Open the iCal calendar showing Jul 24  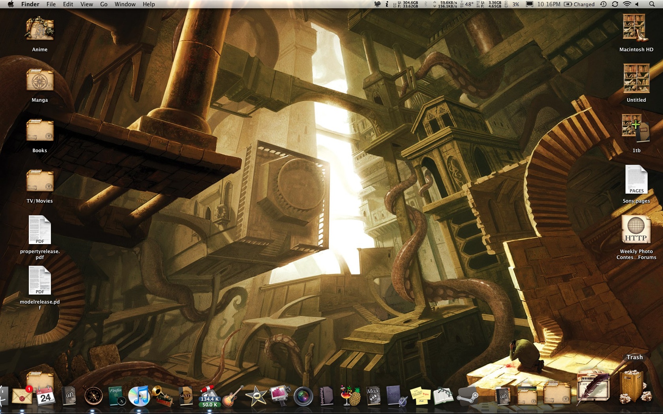coord(45,396)
